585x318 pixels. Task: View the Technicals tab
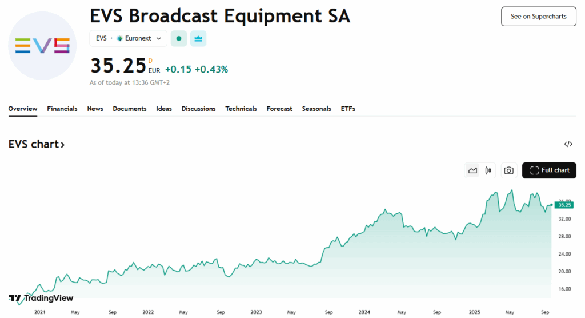241,109
